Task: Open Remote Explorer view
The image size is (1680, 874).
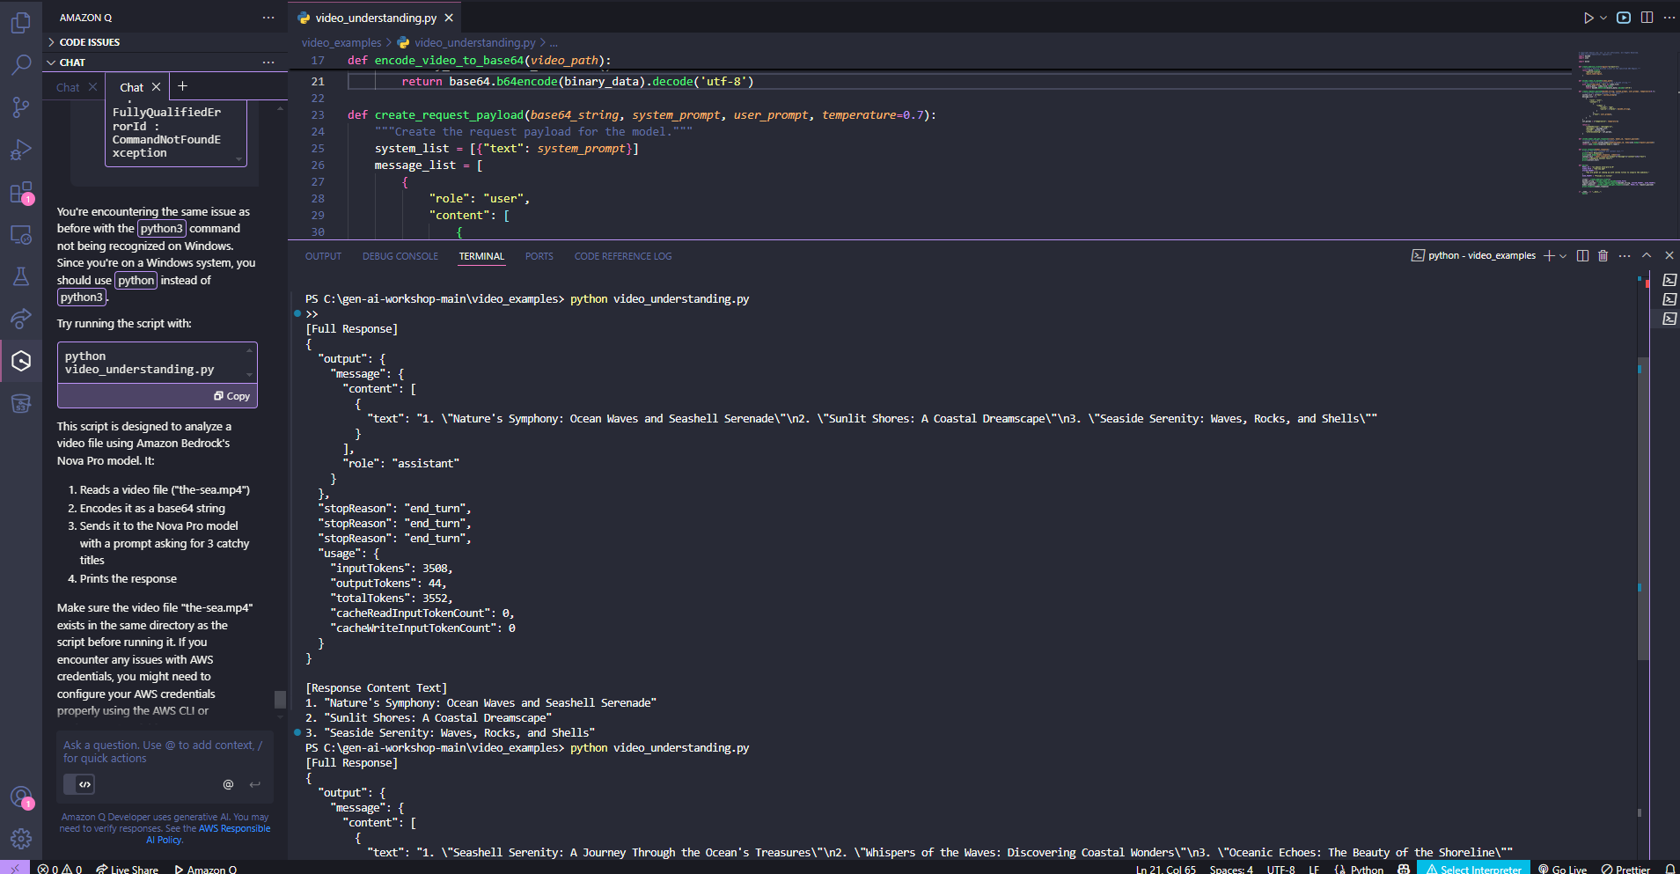Action: pyautogui.click(x=21, y=234)
